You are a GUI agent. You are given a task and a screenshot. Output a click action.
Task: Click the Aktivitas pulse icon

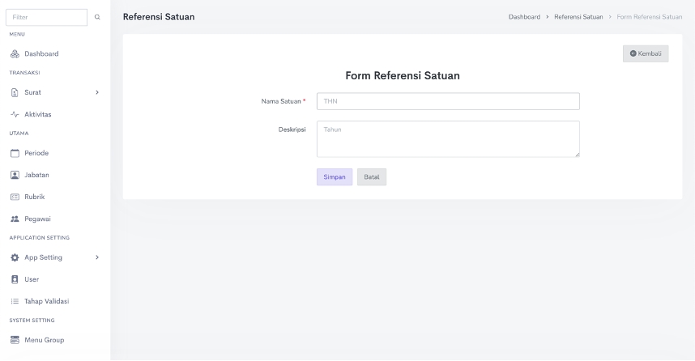click(x=15, y=114)
